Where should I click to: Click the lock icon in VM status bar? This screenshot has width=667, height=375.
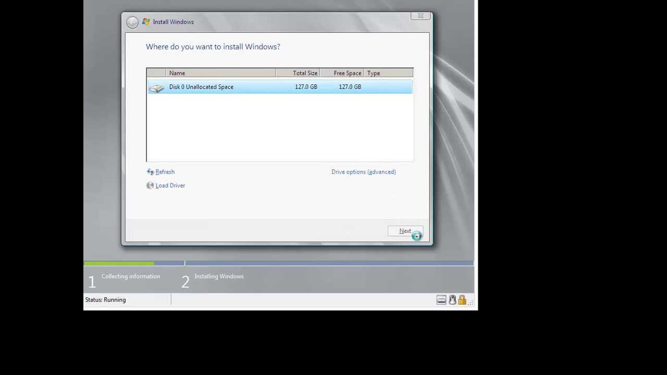tap(462, 300)
